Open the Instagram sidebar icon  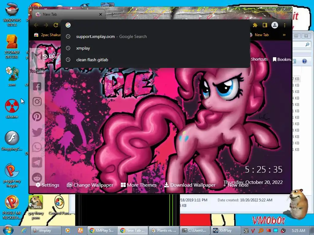click(x=37, y=102)
